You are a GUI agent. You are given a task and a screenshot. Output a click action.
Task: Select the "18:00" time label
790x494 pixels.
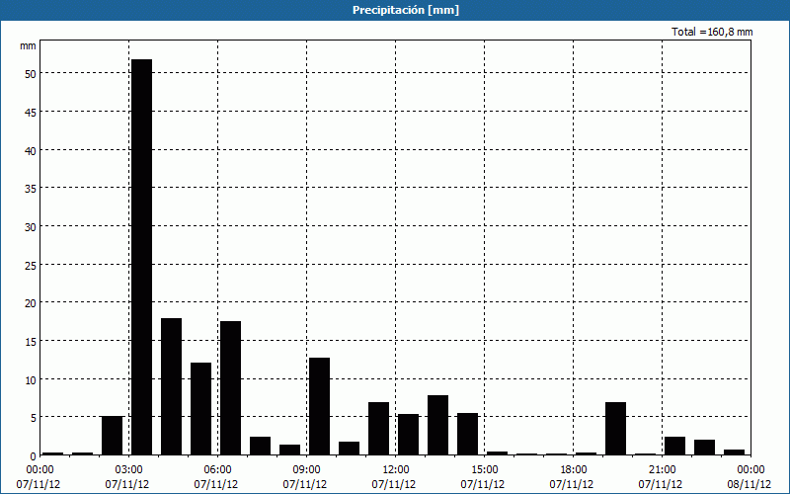pyautogui.click(x=574, y=470)
